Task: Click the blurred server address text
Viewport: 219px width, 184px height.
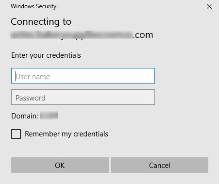Action: tap(72, 35)
